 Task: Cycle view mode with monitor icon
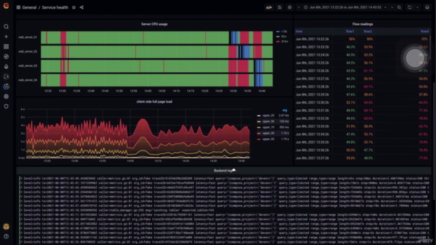427,7
